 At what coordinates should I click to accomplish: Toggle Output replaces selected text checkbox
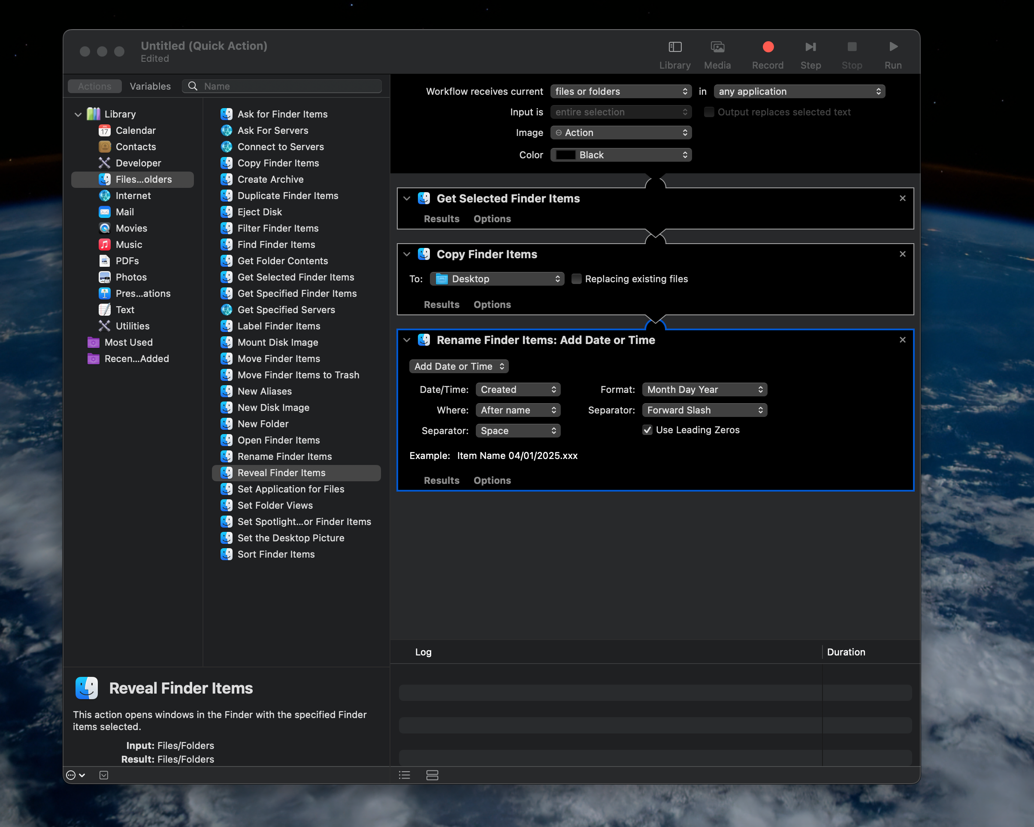click(708, 112)
